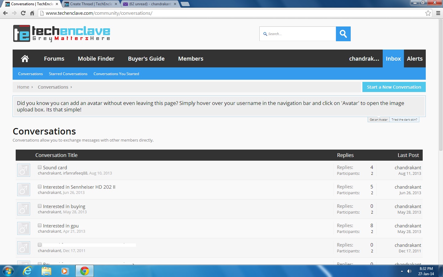Tick the Interested in buying checkbox
Screen dimensions: 443x277
click(x=40, y=206)
